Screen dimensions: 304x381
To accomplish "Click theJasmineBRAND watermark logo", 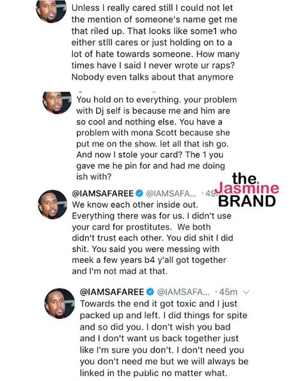I will pyautogui.click(x=247, y=190).
